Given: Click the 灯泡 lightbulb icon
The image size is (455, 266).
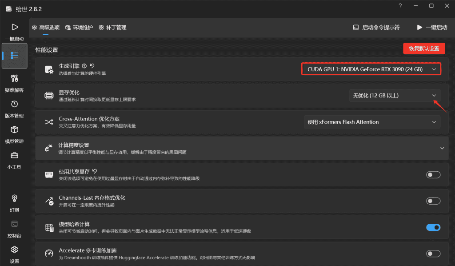Looking at the screenshot, I should (x=14, y=202).
